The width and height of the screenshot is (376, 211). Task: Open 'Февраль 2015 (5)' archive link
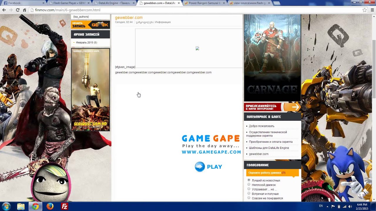[x=86, y=42]
